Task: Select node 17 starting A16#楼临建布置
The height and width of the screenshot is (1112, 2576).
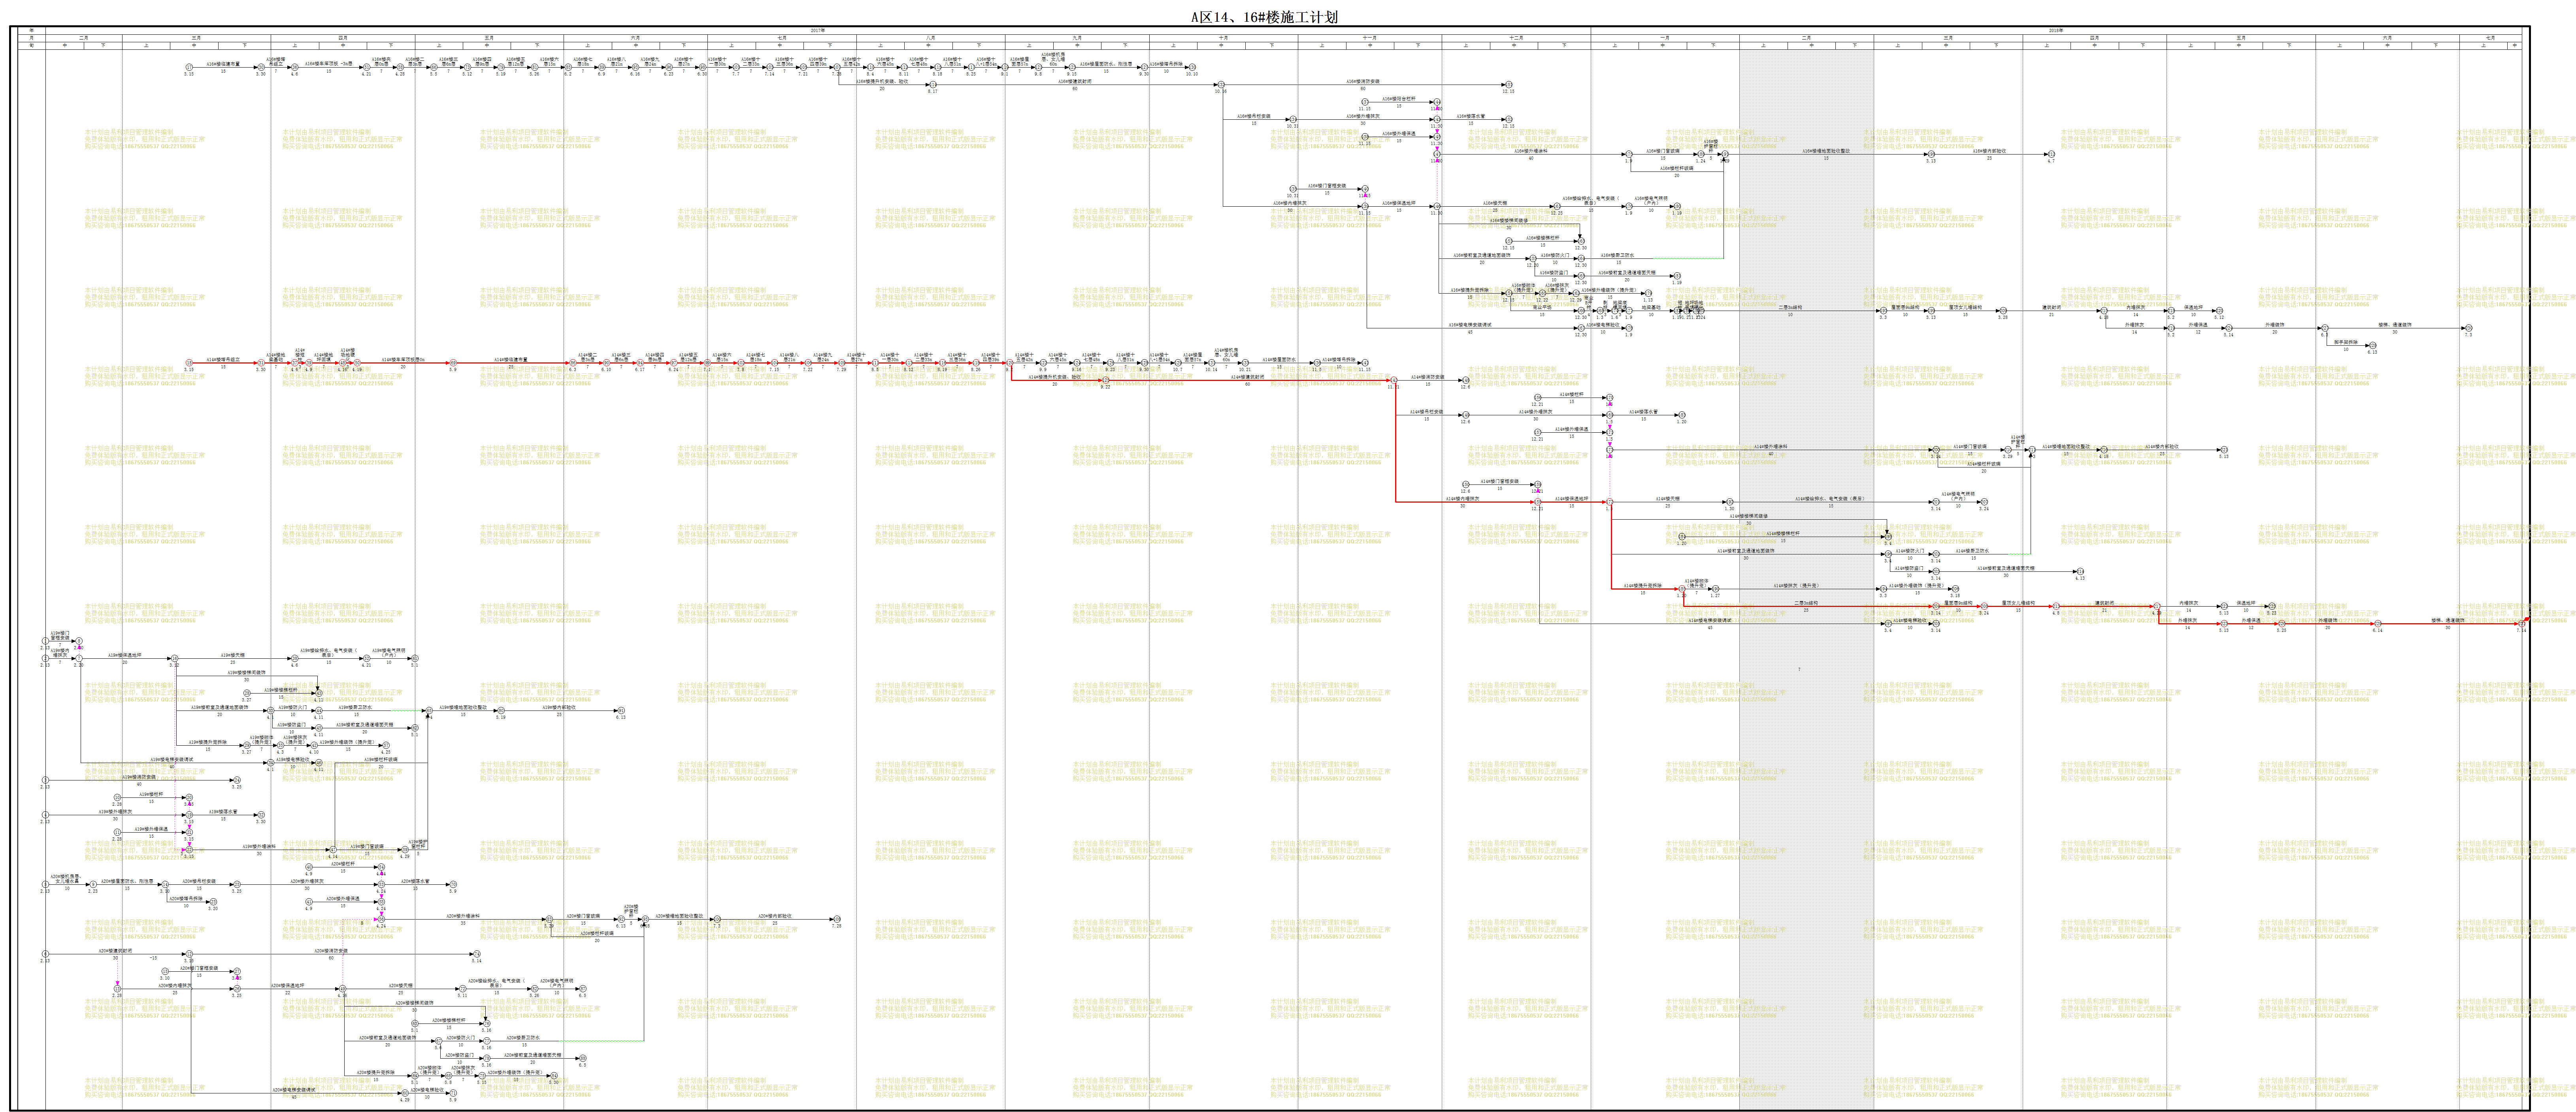Action: click(x=188, y=68)
